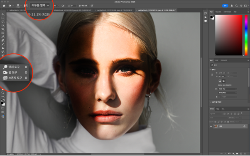Switch to the Gradients panel tab

pyautogui.click(x=227, y=12)
